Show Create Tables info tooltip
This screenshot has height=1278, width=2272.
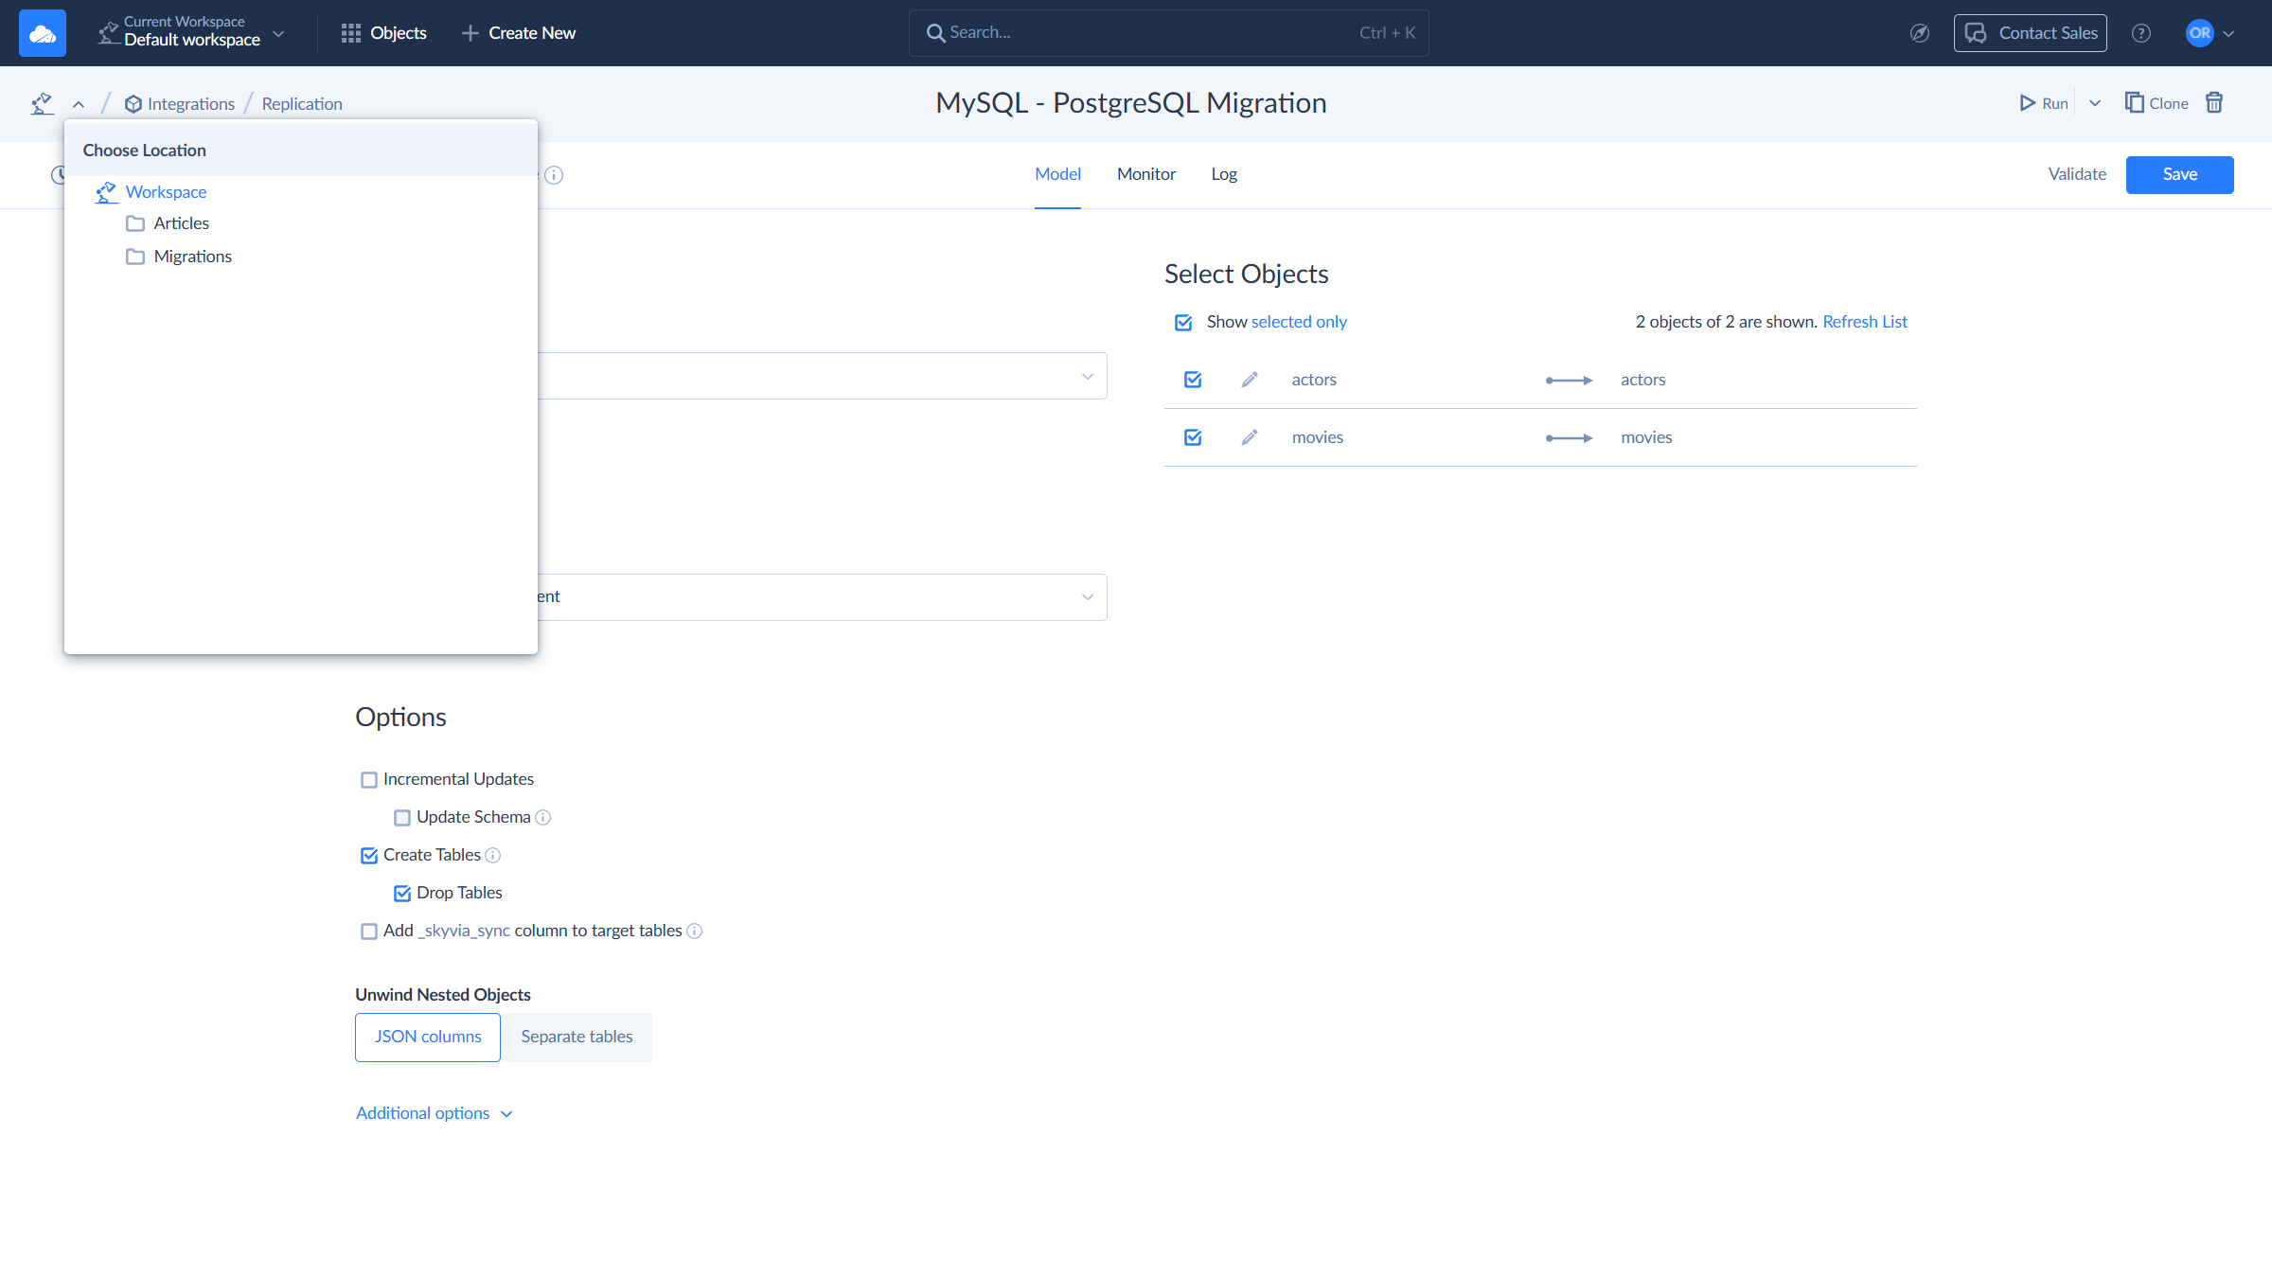pos(493,856)
